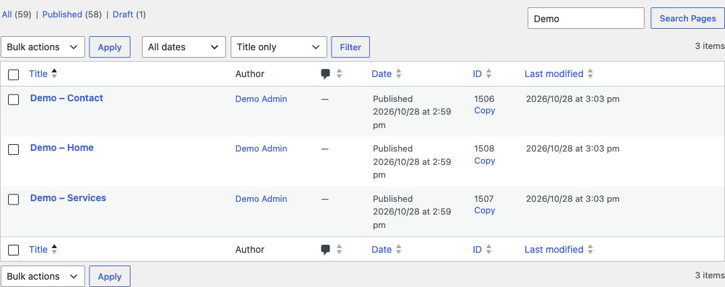
Task: Open the bottom Bulk actions dropdown
Action: coord(43,276)
